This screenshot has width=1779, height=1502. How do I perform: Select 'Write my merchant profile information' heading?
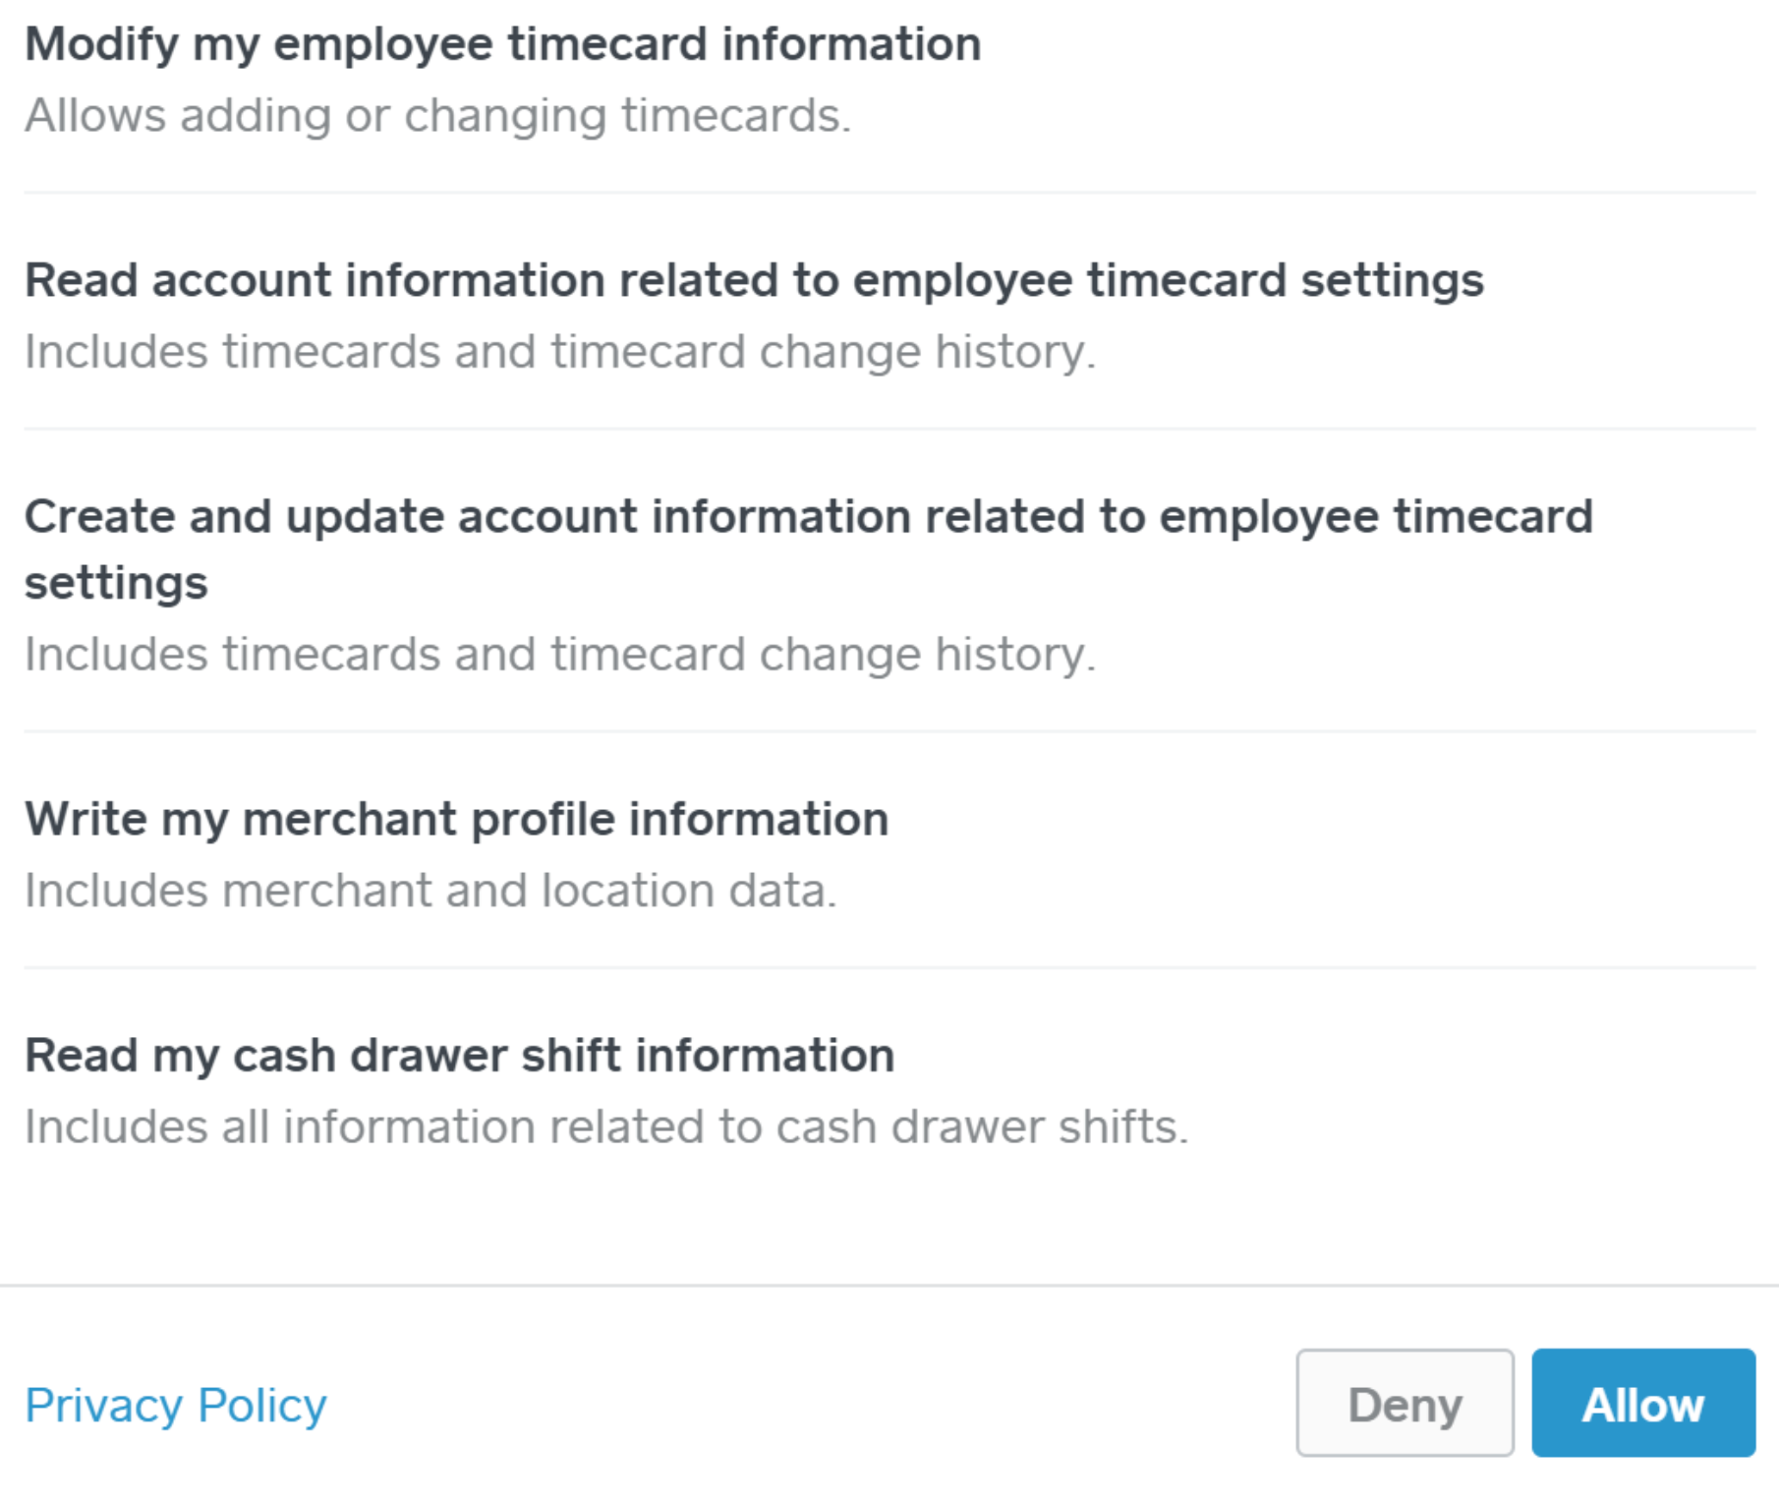pos(456,819)
